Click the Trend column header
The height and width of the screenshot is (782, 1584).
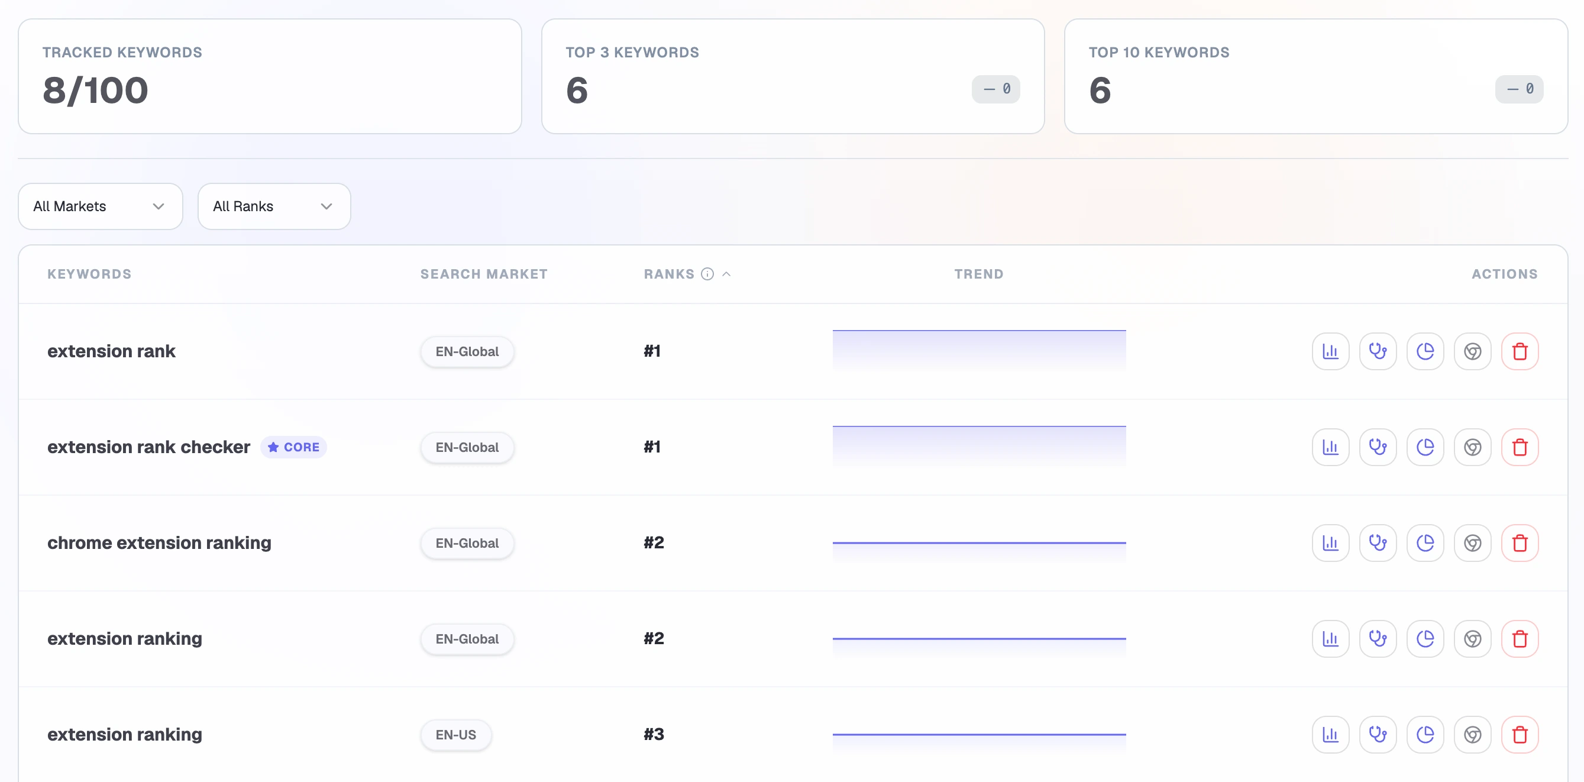click(x=979, y=274)
